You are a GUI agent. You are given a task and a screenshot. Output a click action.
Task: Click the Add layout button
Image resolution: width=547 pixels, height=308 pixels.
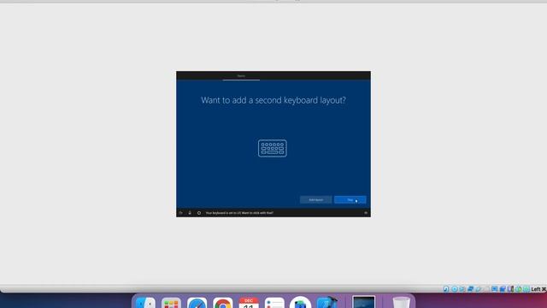315,199
